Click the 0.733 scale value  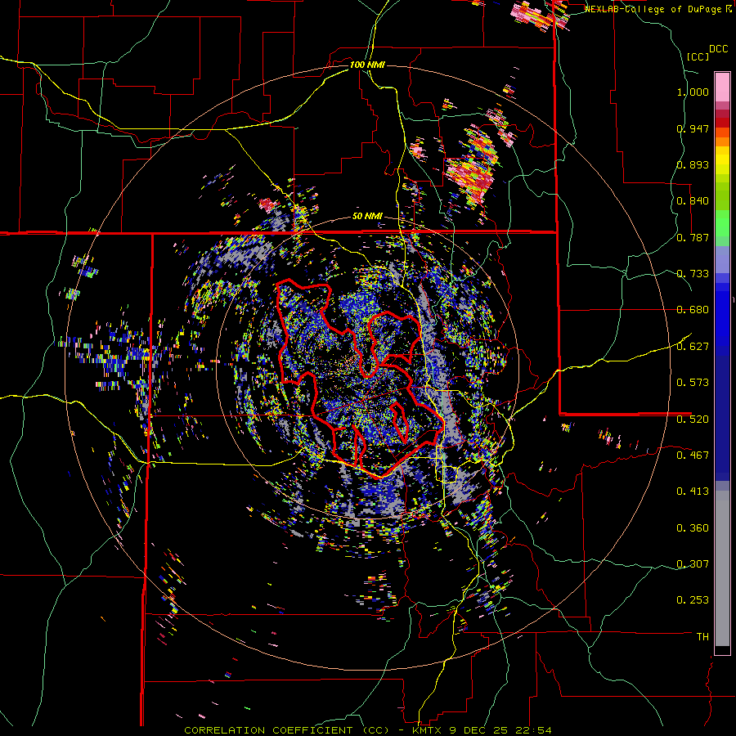(693, 274)
